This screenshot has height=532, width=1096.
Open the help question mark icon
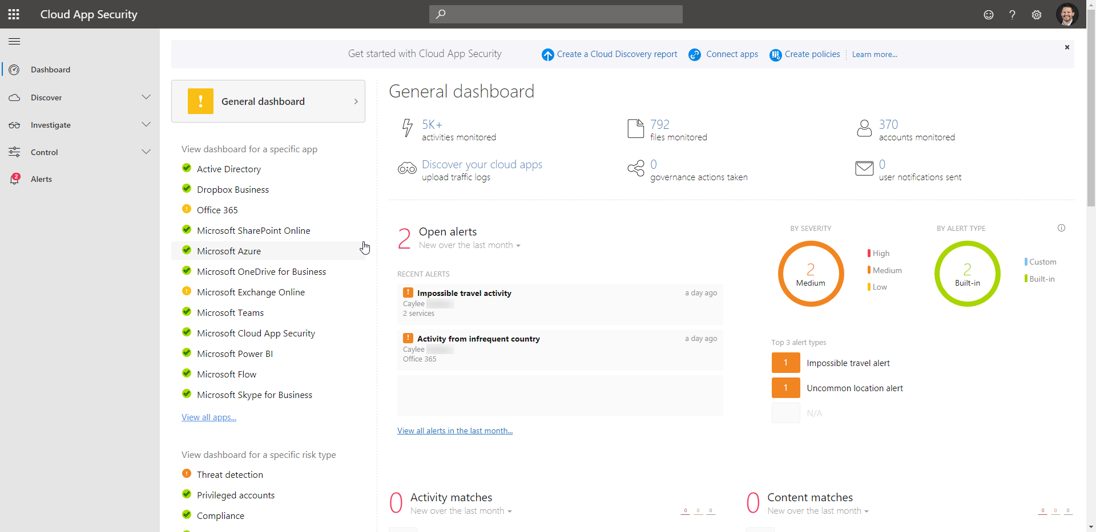tap(1012, 15)
